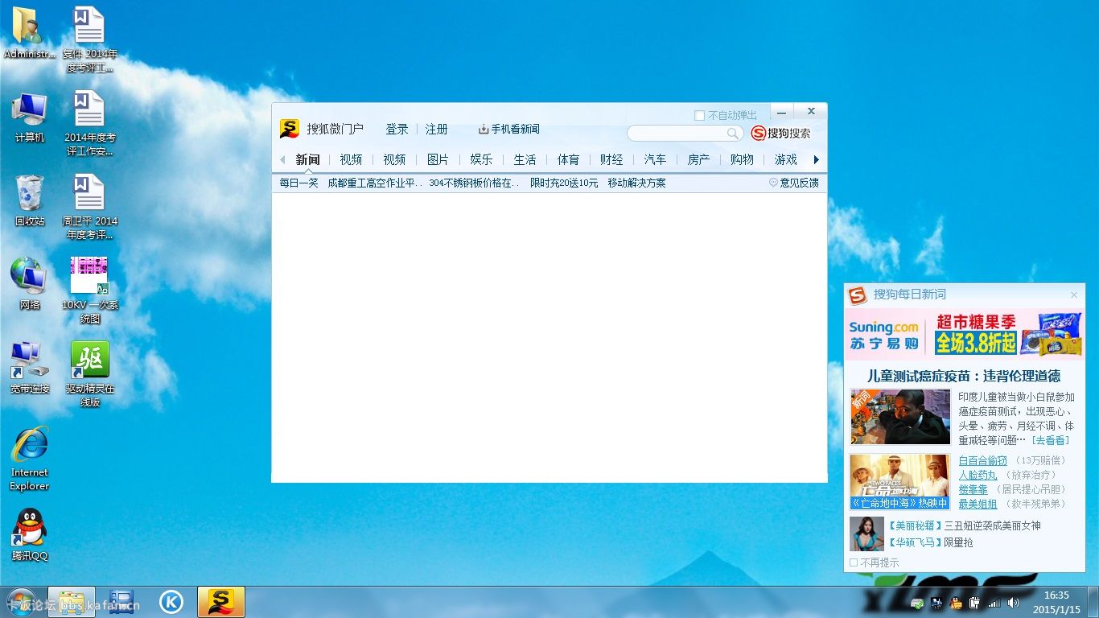Close the 搜狗每日新词 popup
1099x618 pixels.
pyautogui.click(x=1073, y=295)
